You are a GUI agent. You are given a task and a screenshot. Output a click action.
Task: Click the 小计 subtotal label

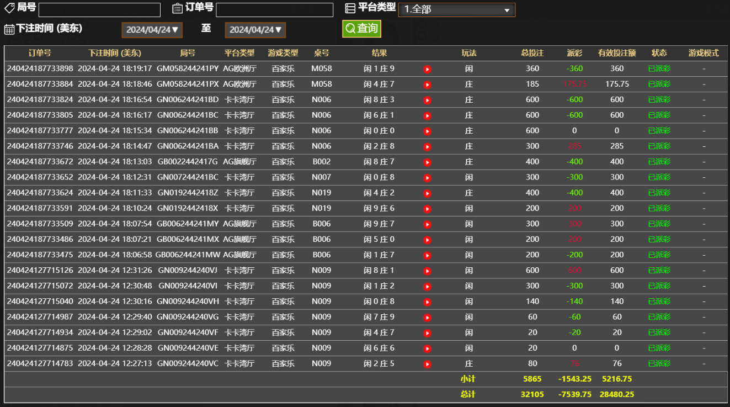[x=468, y=379]
